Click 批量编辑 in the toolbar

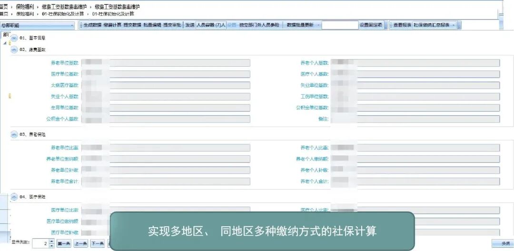(x=152, y=25)
